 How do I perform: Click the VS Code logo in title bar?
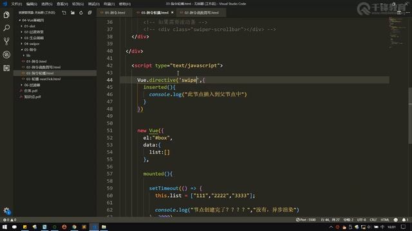coord(5,4)
